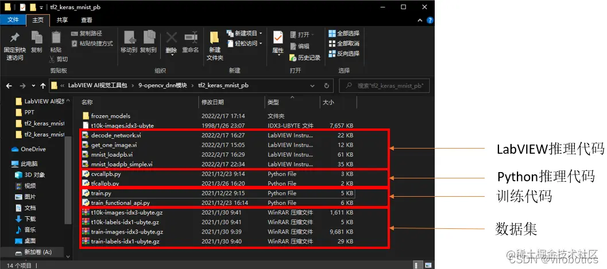Image resolution: width=607 pixels, height=269 pixels.
Task: Collapse the ribbon using the chevron
Action: tap(420, 20)
